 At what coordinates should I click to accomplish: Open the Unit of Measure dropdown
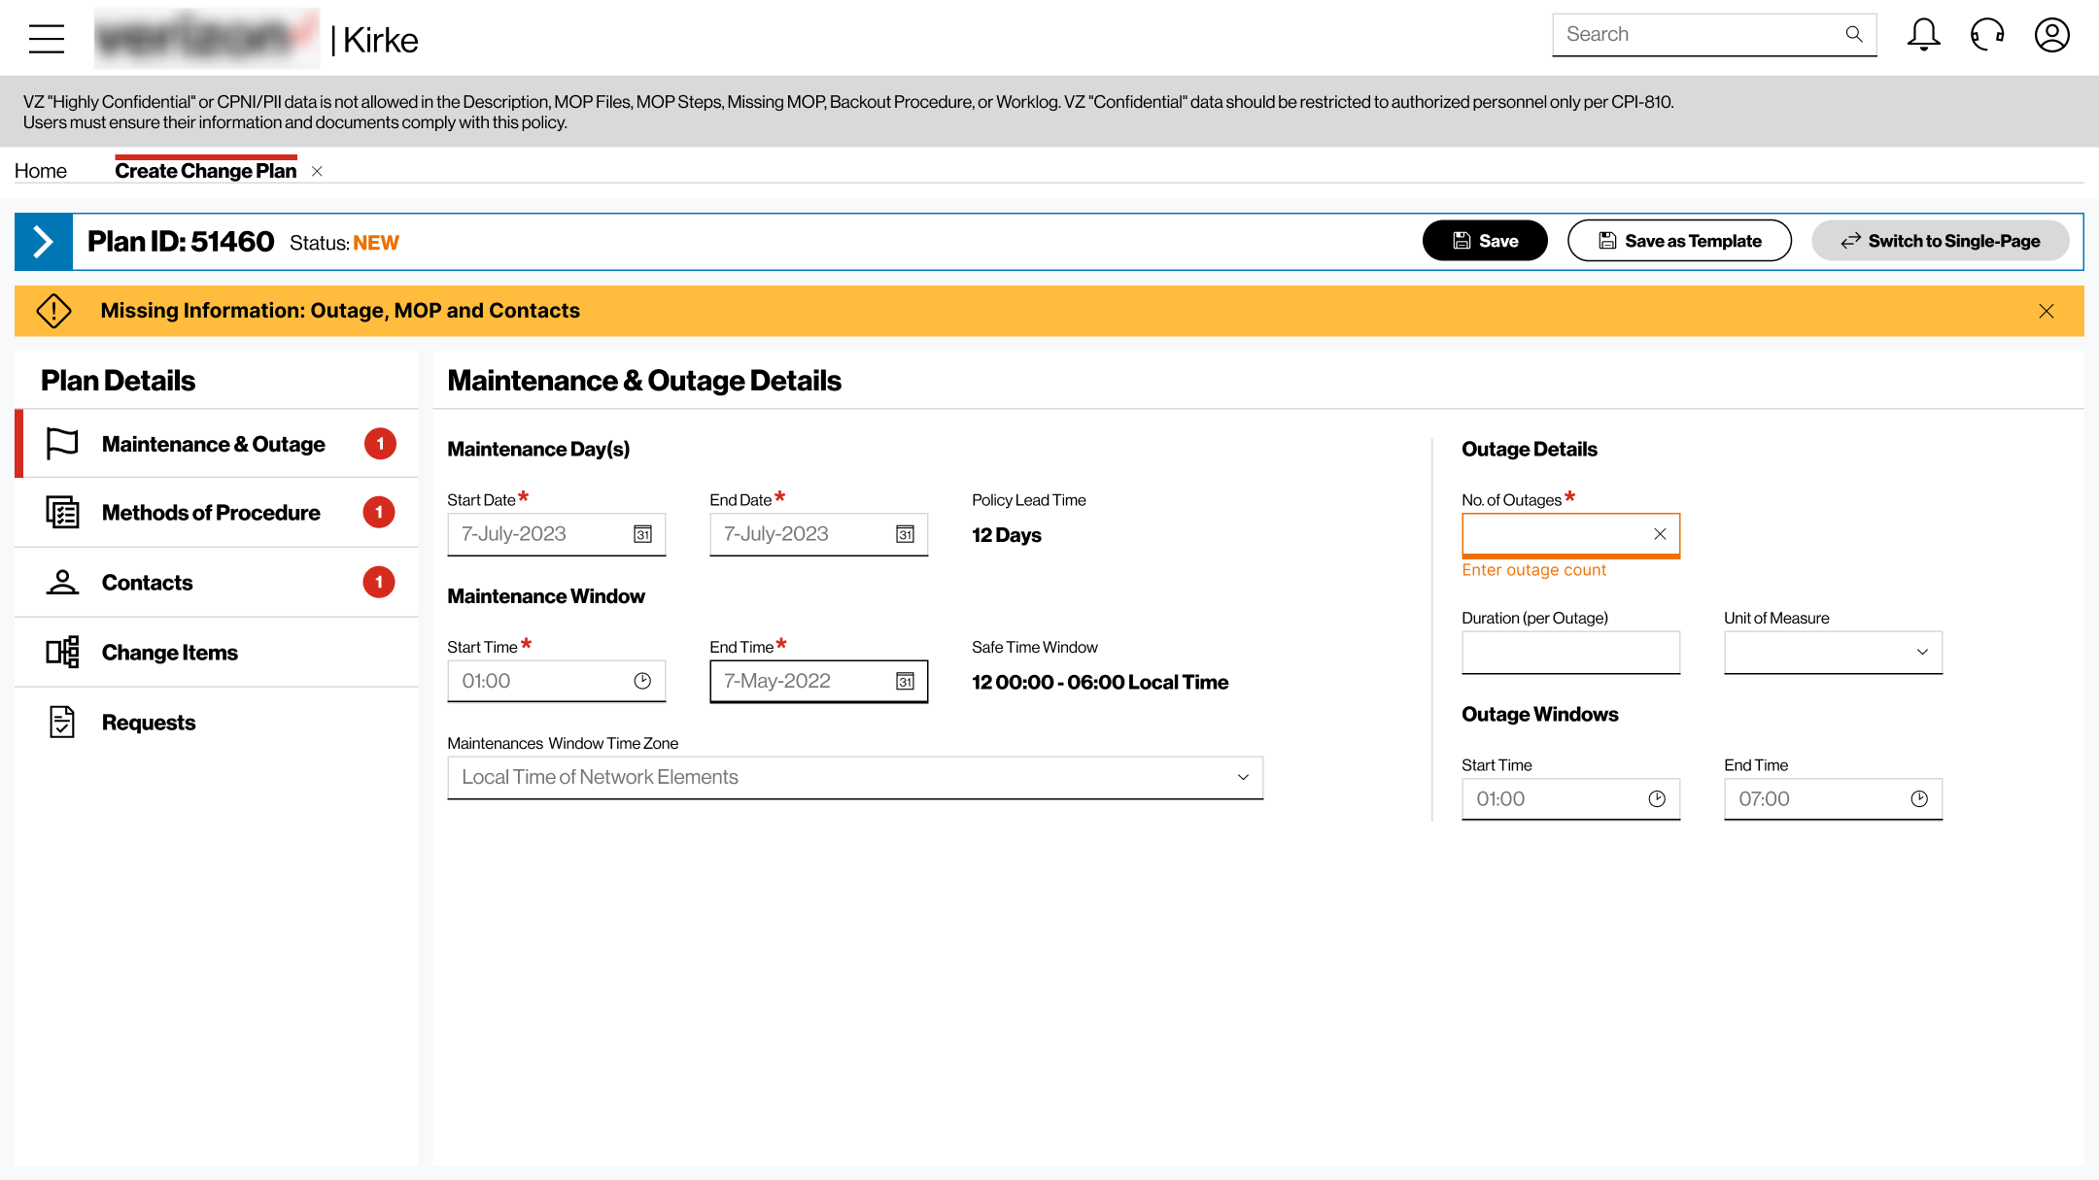(x=1833, y=652)
